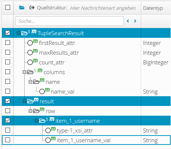
Task: Click the row folder icon
Action: [36, 111]
